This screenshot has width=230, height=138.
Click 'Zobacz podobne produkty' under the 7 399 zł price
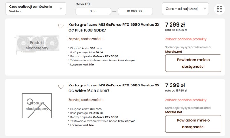point(186,100)
